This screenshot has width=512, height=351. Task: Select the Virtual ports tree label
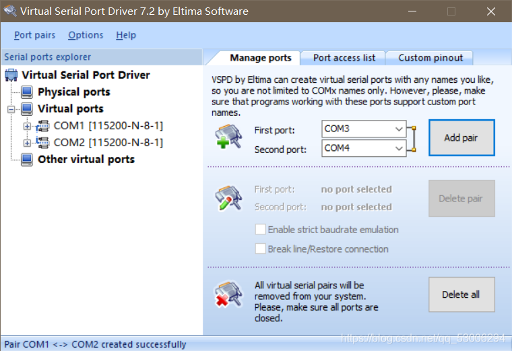pyautogui.click(x=71, y=108)
